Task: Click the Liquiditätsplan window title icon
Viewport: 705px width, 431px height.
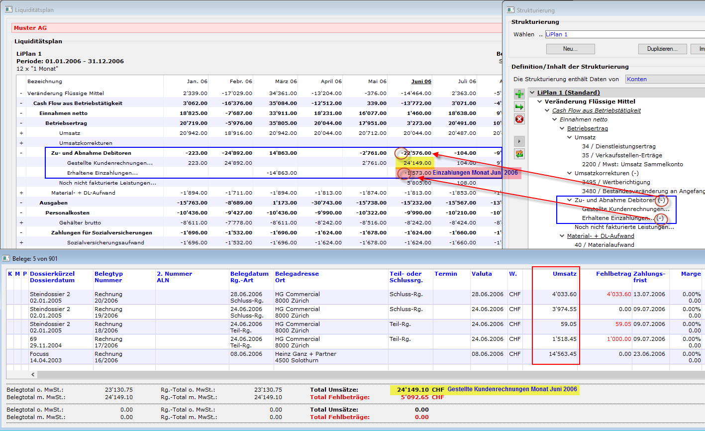Action: (x=8, y=9)
